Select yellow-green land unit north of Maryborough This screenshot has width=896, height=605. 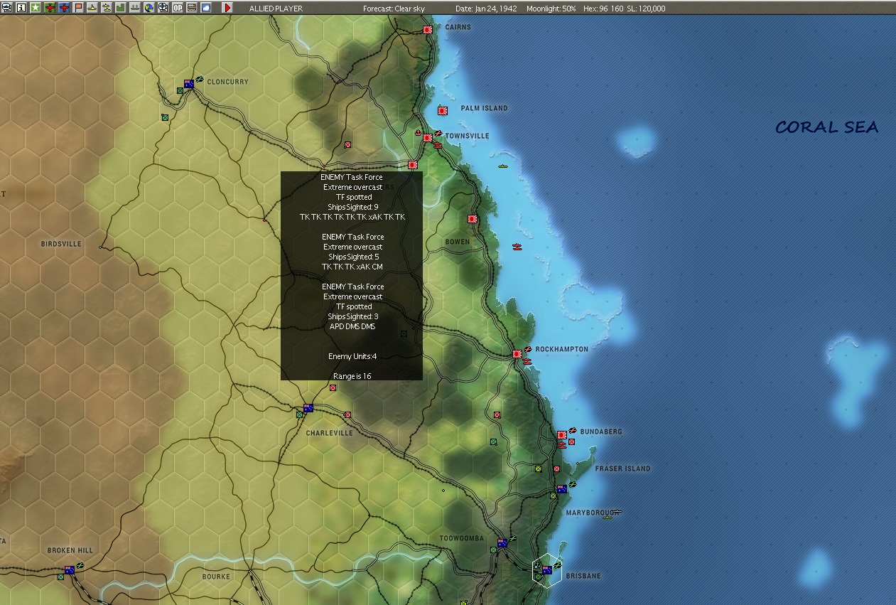pos(538,469)
